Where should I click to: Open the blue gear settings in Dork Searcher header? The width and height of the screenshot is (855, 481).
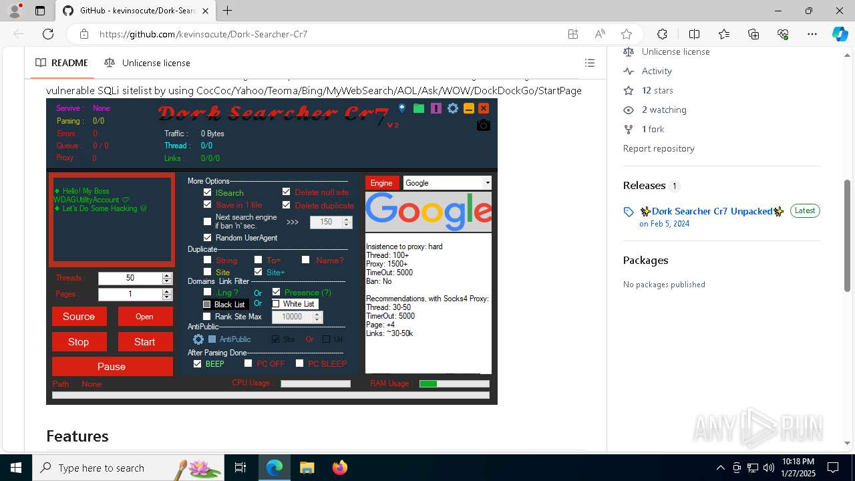click(x=453, y=108)
